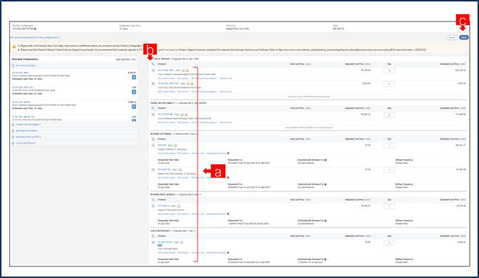Screen dimensions: 479x278
Task: Click Add Custom Name under selected HCIAF220C-M6S
Action: pos(166,78)
